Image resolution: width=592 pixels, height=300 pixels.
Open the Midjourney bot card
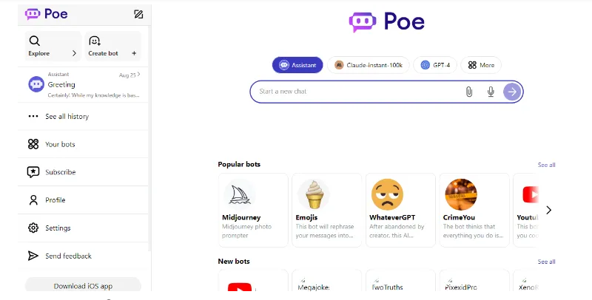tap(253, 211)
